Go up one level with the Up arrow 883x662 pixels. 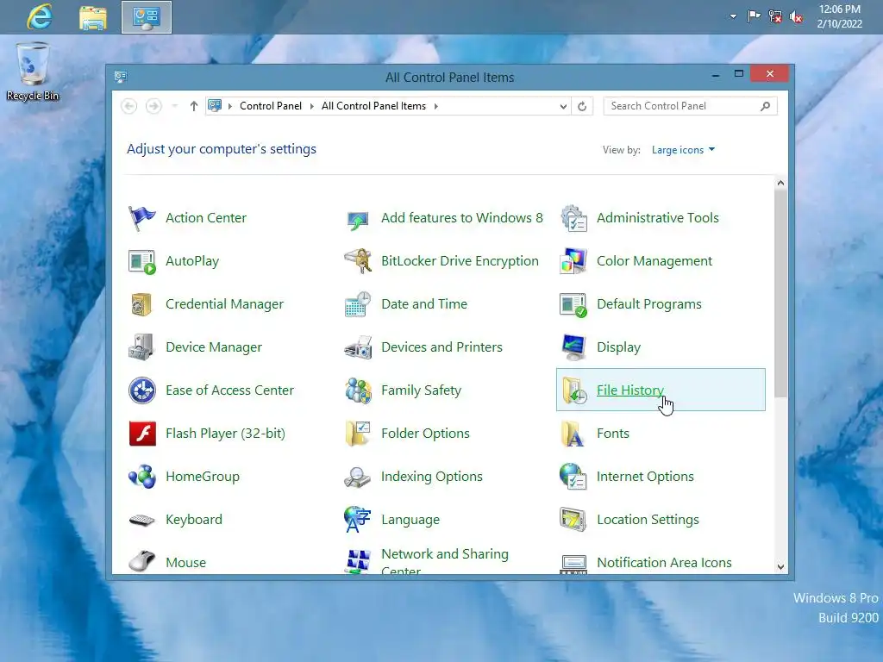(194, 106)
